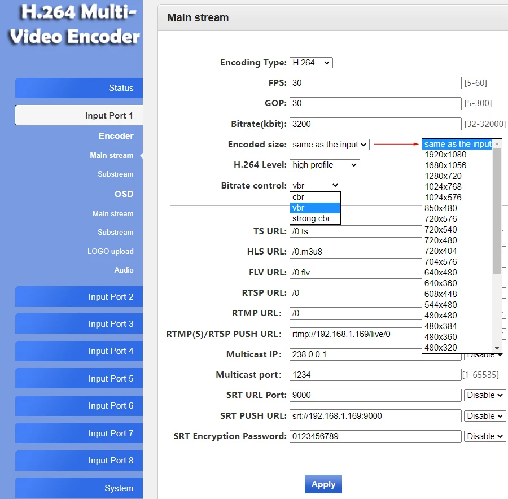
Task: Click the HLS URL field
Action: [356, 252]
